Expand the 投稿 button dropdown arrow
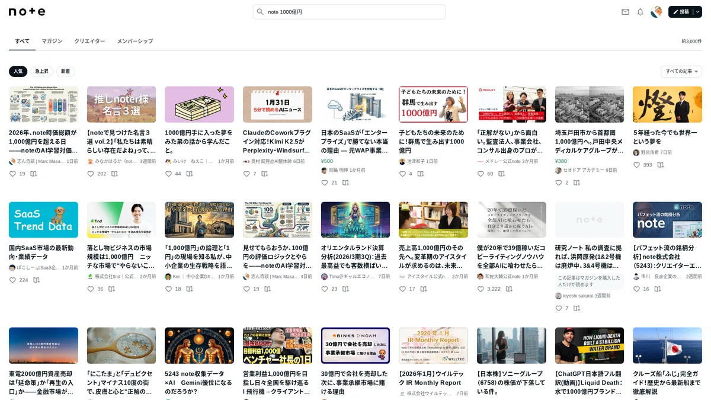Viewport: 711px width, 400px height. click(697, 12)
